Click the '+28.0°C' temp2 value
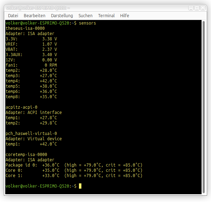This screenshot has height=203, width=211. pos(48,70)
